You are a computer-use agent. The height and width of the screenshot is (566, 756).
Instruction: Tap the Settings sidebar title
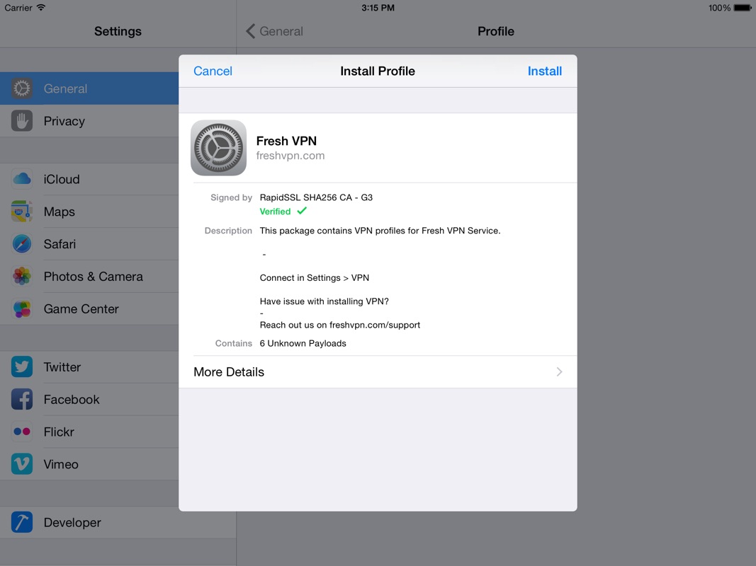coord(118,31)
